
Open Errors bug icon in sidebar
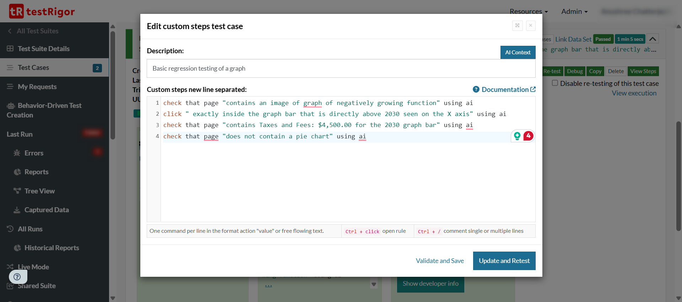[17, 153]
